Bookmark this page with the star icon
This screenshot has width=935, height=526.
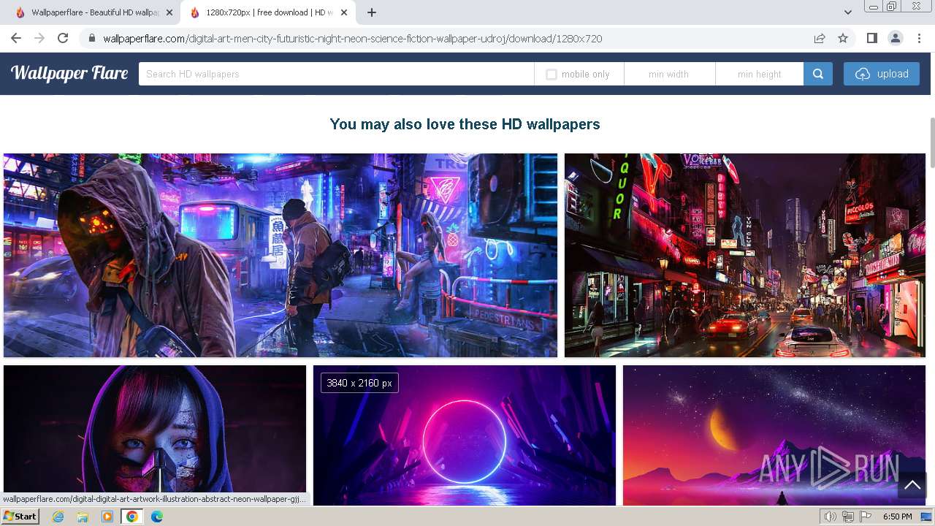(843, 39)
